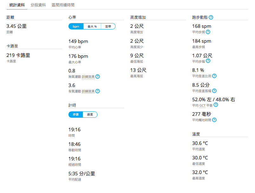Open help icon for 有氧運動 訓練效果

point(98,91)
